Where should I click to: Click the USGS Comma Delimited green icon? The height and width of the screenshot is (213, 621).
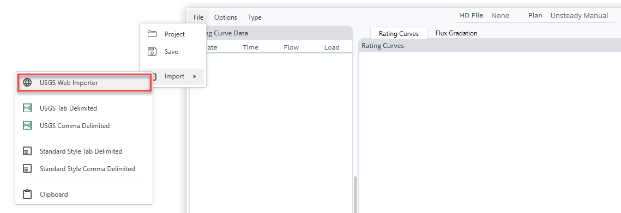tap(27, 125)
